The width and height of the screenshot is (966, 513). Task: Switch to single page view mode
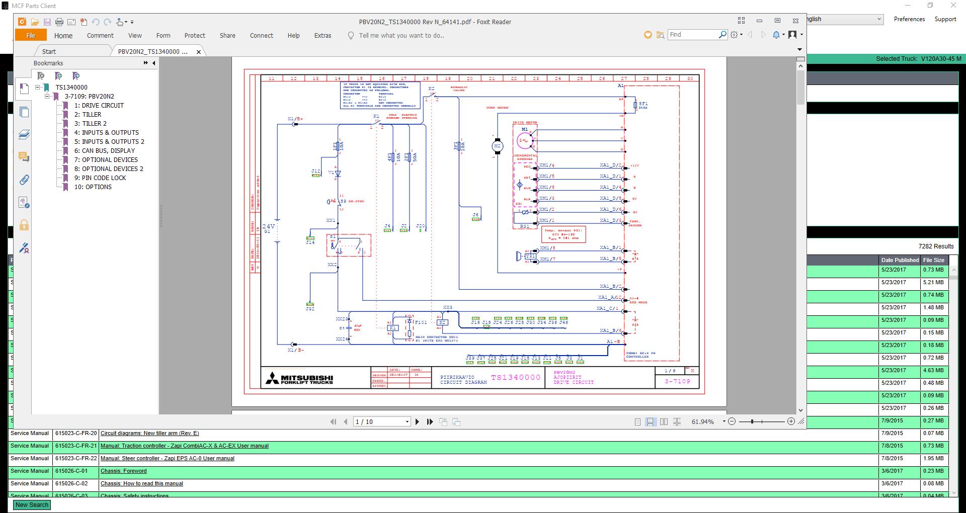pos(637,422)
